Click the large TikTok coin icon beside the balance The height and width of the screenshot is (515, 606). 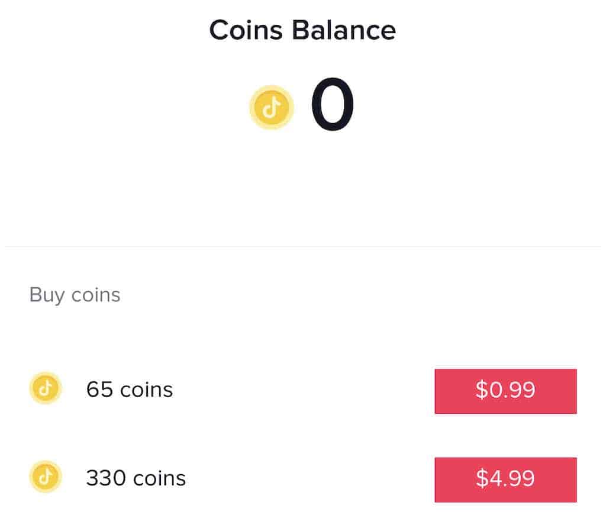(x=271, y=108)
